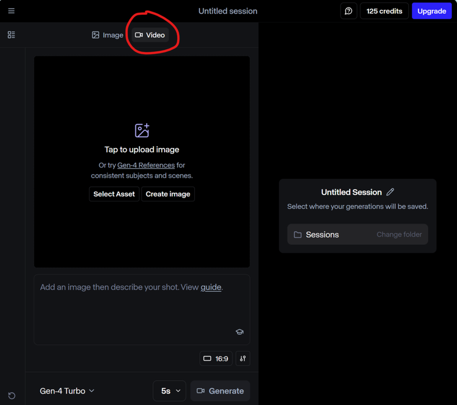Image resolution: width=457 pixels, height=405 pixels.
Task: Click the graduation cap tips icon
Action: point(239,331)
